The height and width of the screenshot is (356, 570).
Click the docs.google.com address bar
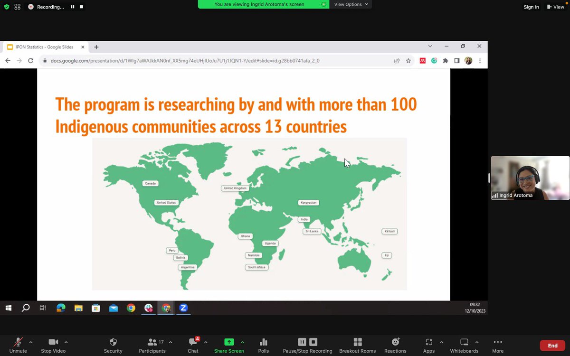214,61
